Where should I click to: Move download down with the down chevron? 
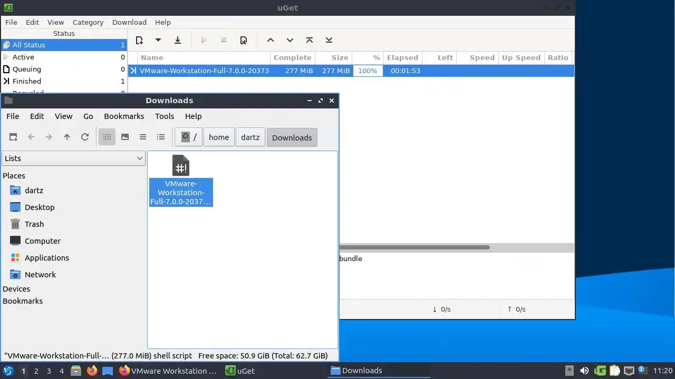click(290, 40)
